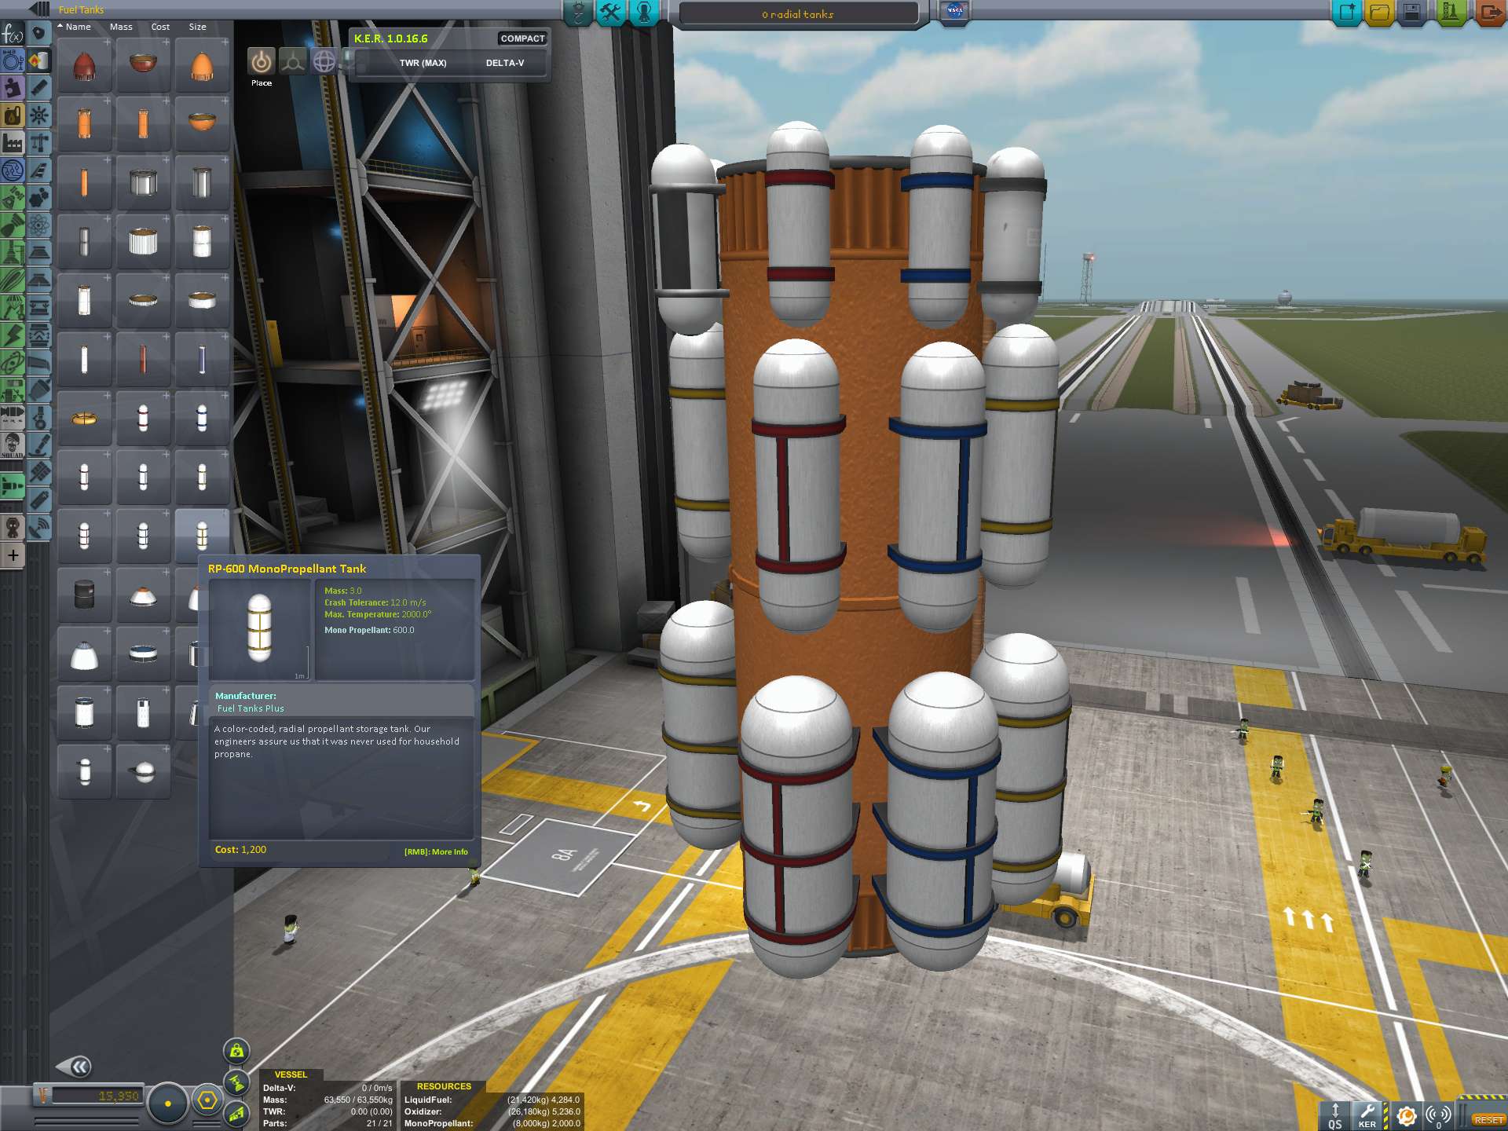This screenshot has width=1508, height=1131.
Task: Collapse the part list using the top-left arrow
Action: tap(31, 9)
